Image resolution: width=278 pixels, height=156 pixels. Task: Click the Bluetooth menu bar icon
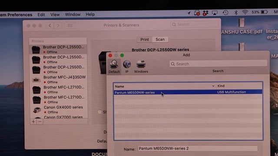coord(236,13)
